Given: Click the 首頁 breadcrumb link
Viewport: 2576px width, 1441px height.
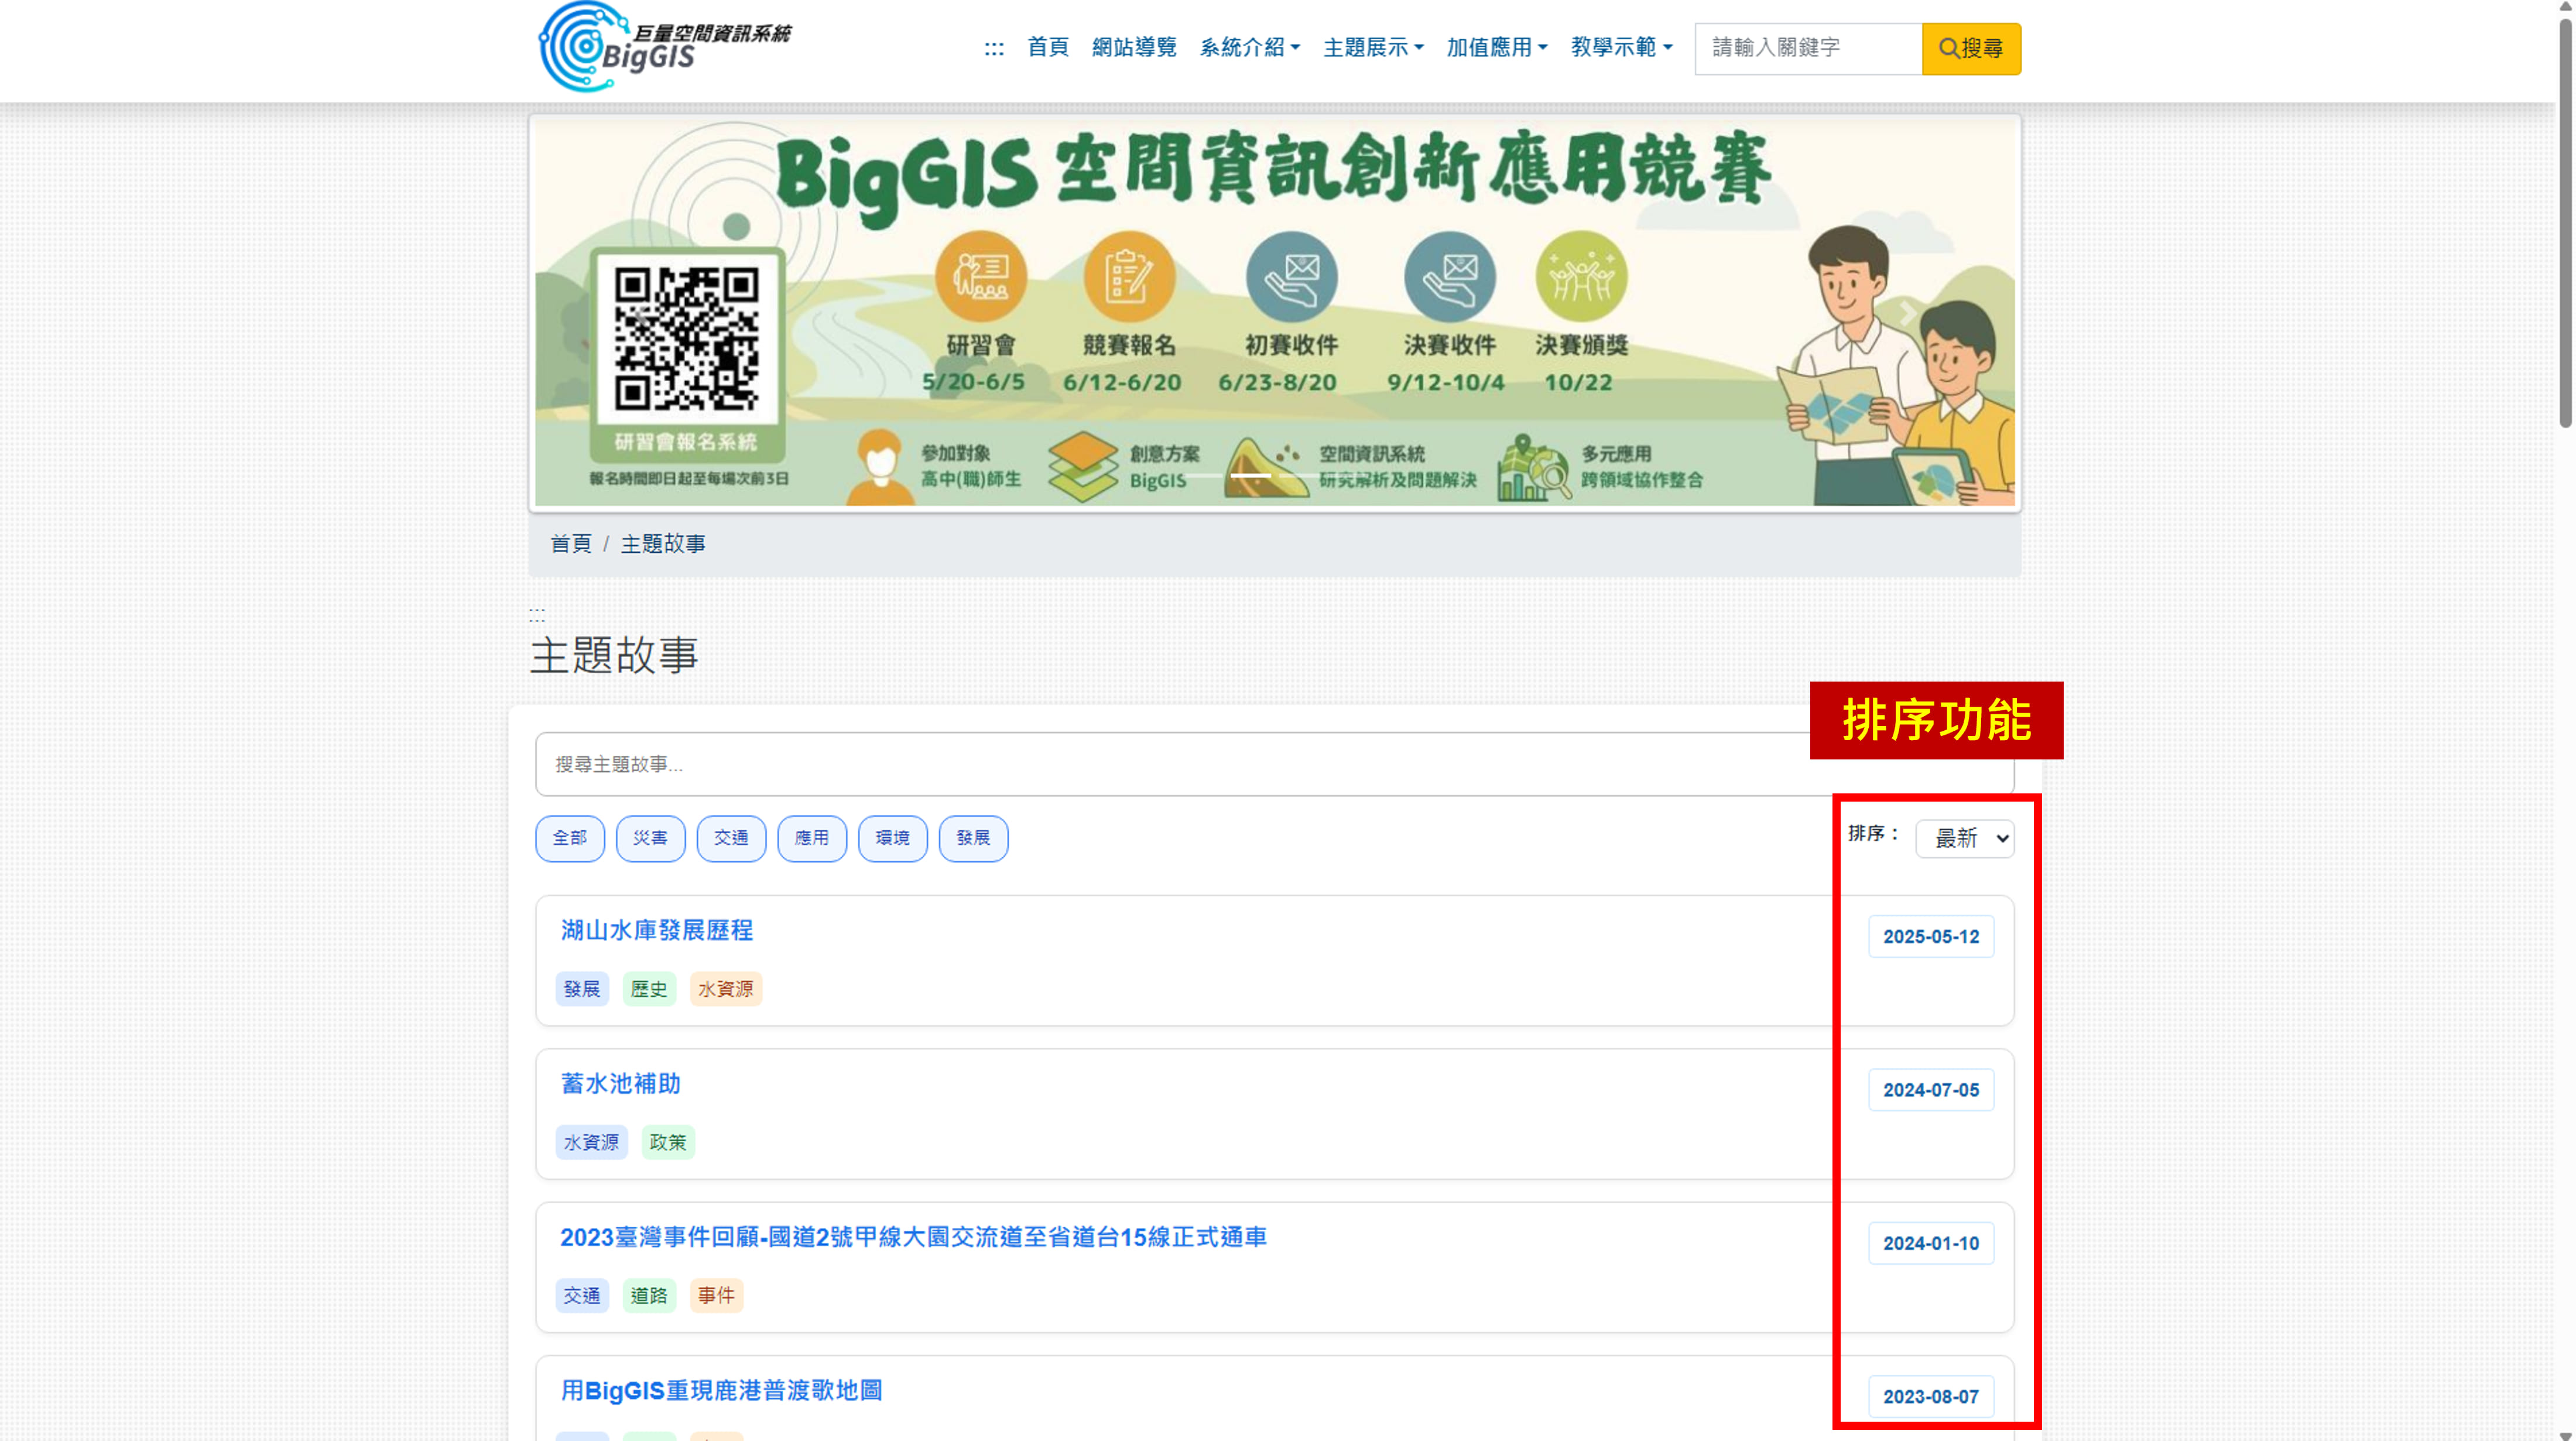Looking at the screenshot, I should click(x=570, y=543).
